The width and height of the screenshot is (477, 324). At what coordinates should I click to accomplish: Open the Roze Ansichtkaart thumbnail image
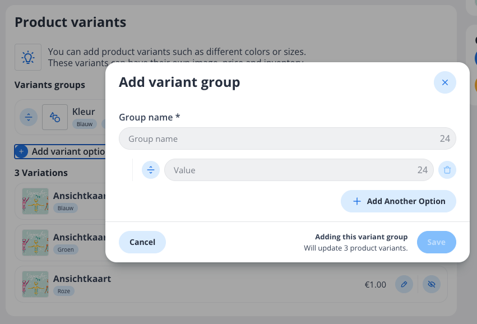[x=35, y=284]
